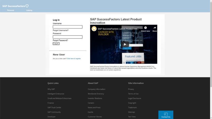Open Privacy footer link

click(x=131, y=89)
